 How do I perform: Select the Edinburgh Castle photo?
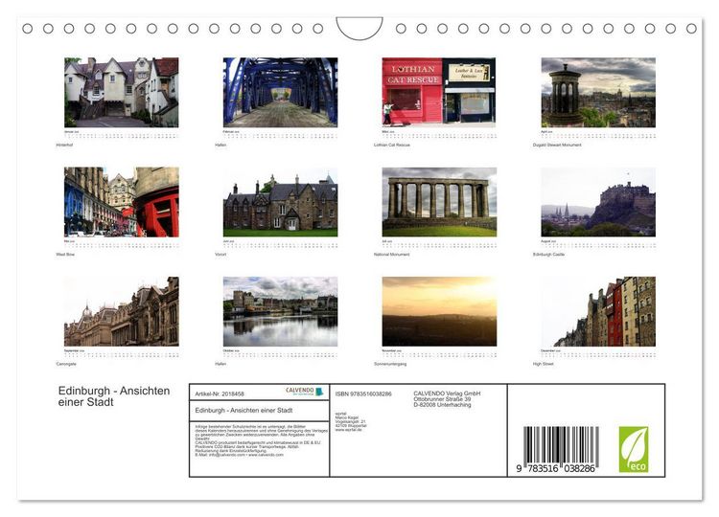click(x=598, y=202)
